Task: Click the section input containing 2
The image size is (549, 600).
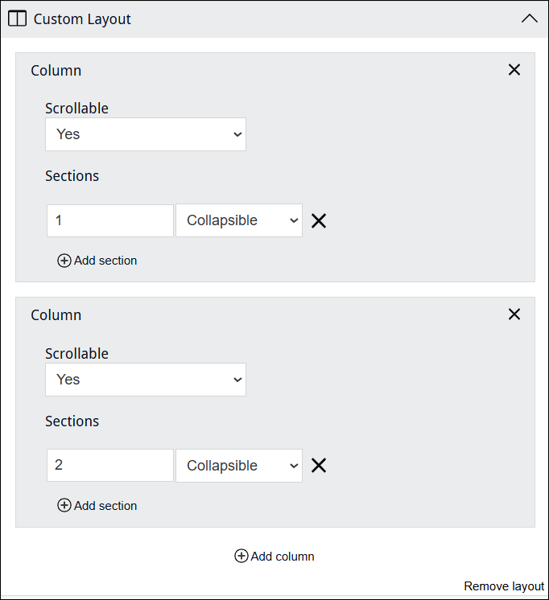Action: [x=110, y=466]
